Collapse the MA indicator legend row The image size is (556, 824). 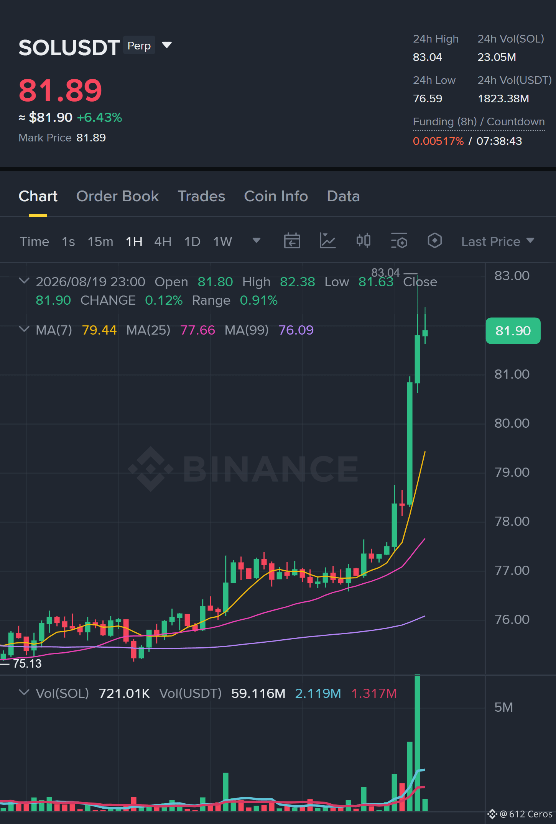tap(24, 329)
